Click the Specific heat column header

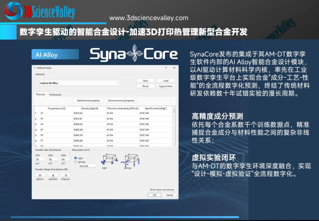156,109
